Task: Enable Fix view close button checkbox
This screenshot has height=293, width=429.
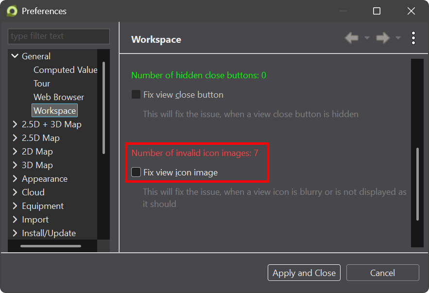Action: pyautogui.click(x=136, y=95)
